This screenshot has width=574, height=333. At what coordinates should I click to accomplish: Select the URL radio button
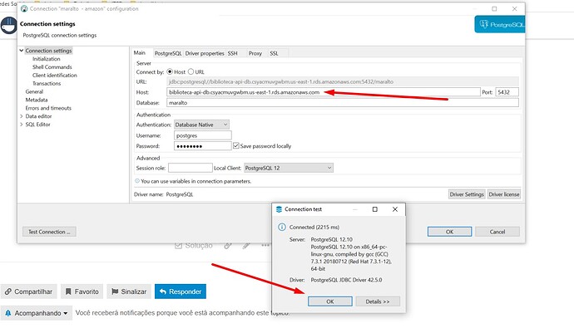click(191, 71)
